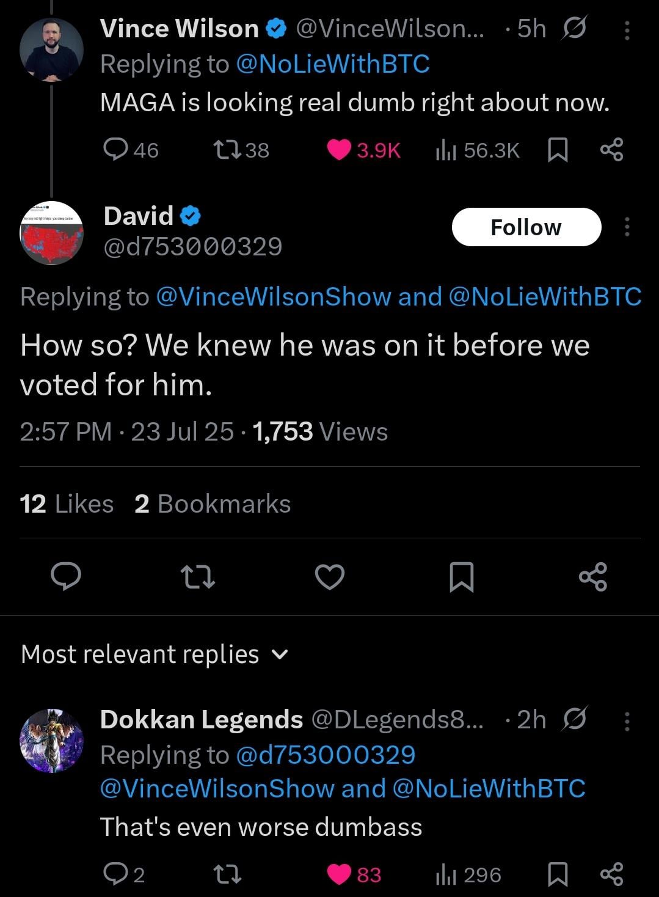Share David's main tweet

point(592,577)
